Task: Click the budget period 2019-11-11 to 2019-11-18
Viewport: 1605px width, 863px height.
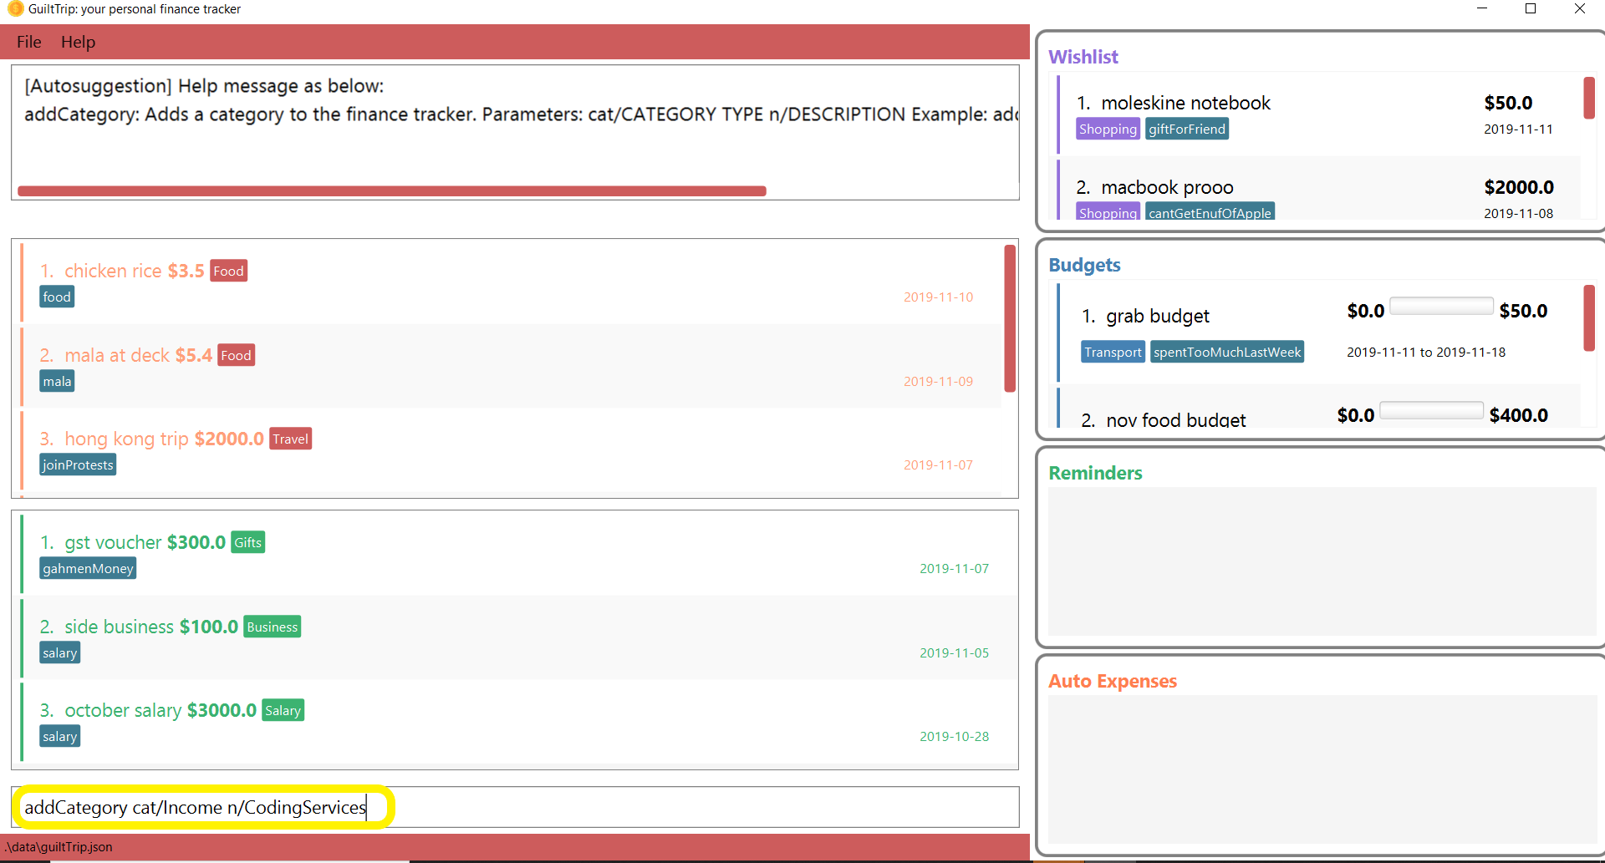Action: [x=1425, y=352]
